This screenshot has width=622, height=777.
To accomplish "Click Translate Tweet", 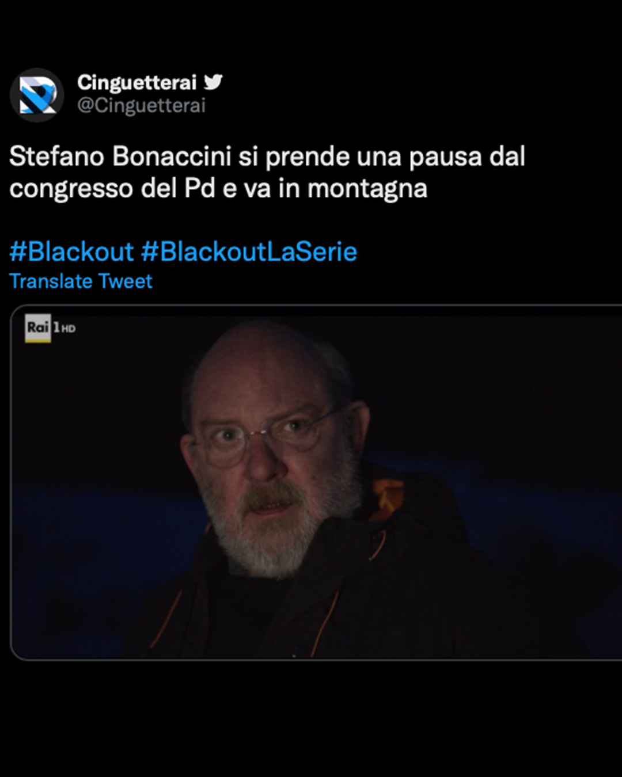I will (x=81, y=281).
